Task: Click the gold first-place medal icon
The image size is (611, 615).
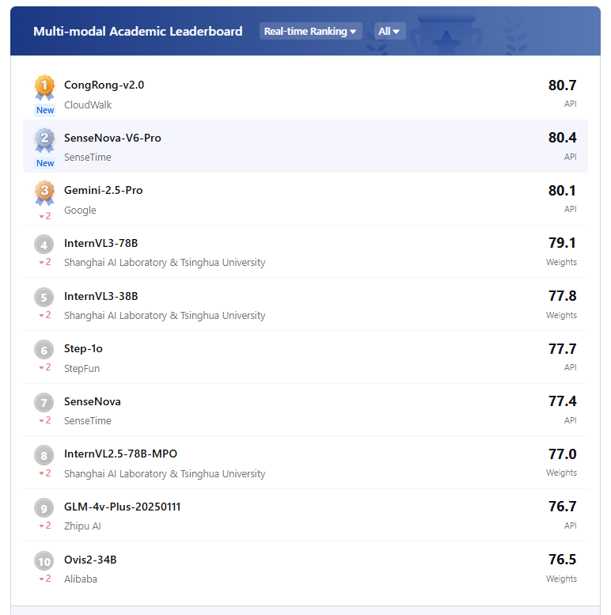Action: tap(44, 87)
